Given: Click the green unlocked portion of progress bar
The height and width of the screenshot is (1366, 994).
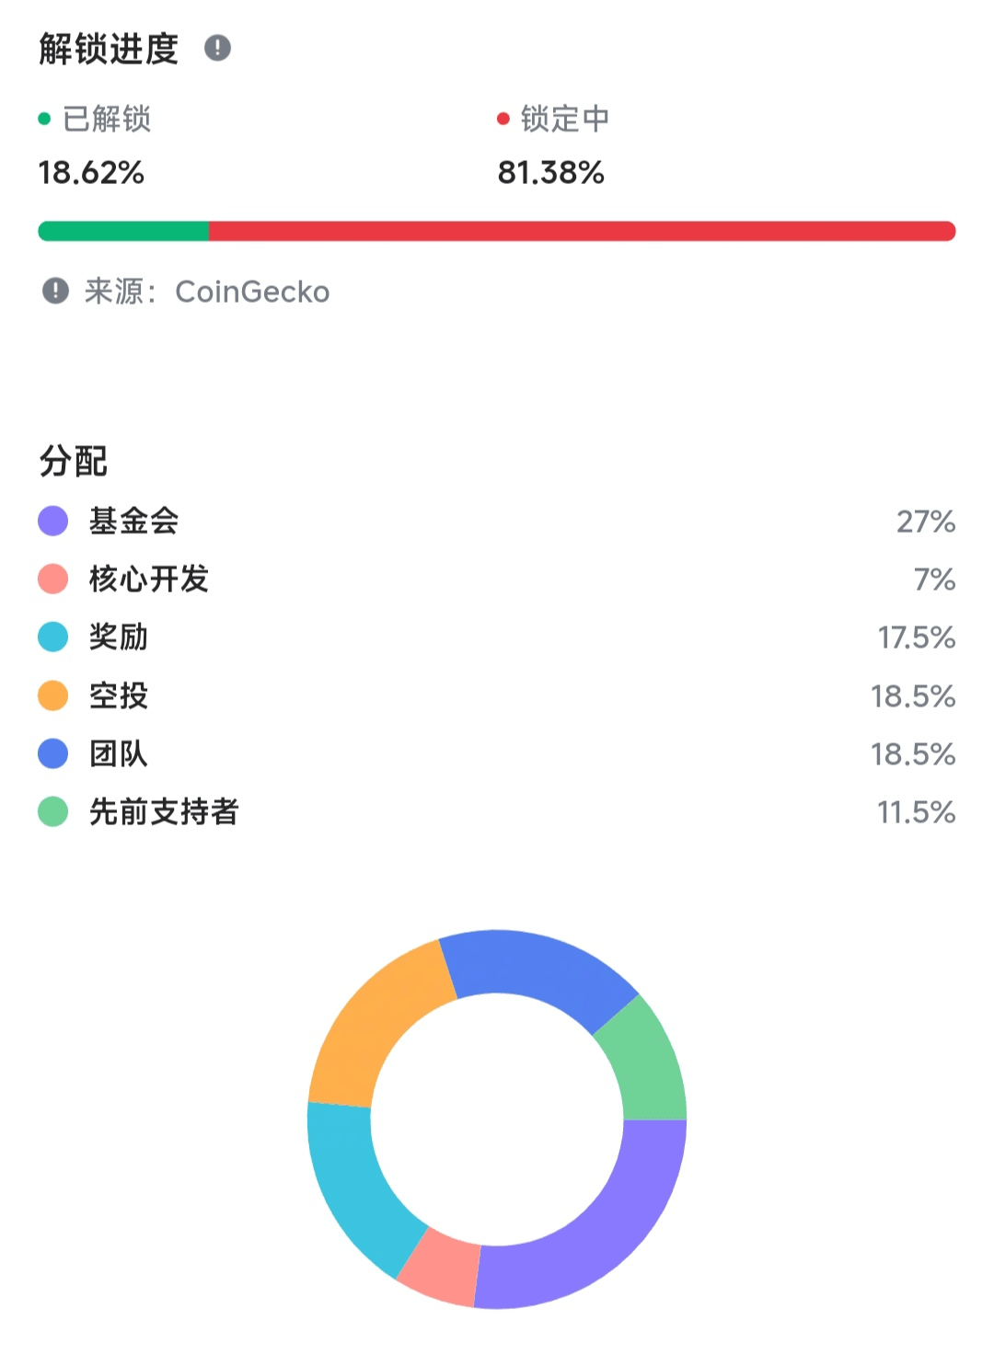Looking at the screenshot, I should point(123,231).
